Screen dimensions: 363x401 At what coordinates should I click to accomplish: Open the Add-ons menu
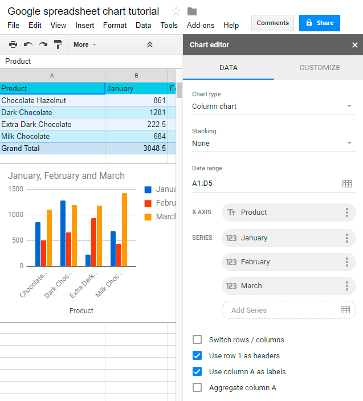[200, 25]
